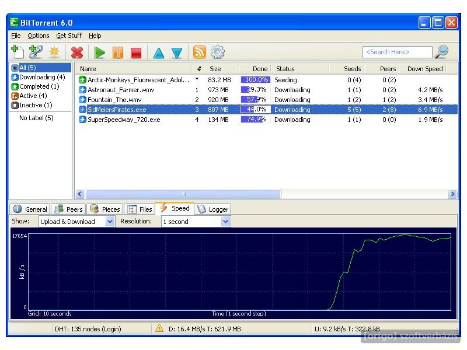Screen dimensions: 467x350
Task: Open the Show Upload & Download dropdown
Action: coord(77,222)
